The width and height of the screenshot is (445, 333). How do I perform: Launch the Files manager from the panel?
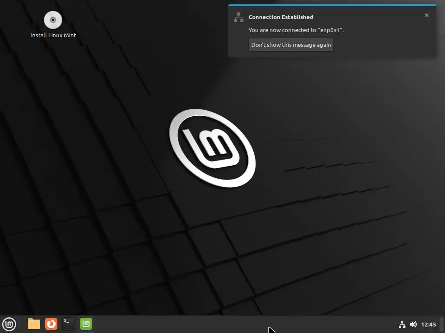[x=34, y=324]
